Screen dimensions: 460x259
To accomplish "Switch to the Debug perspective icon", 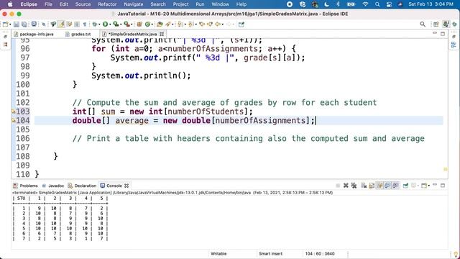I will click(x=454, y=24).
